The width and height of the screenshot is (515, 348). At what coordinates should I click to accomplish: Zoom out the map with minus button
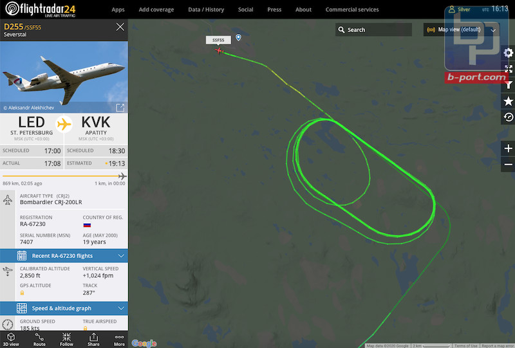click(508, 164)
